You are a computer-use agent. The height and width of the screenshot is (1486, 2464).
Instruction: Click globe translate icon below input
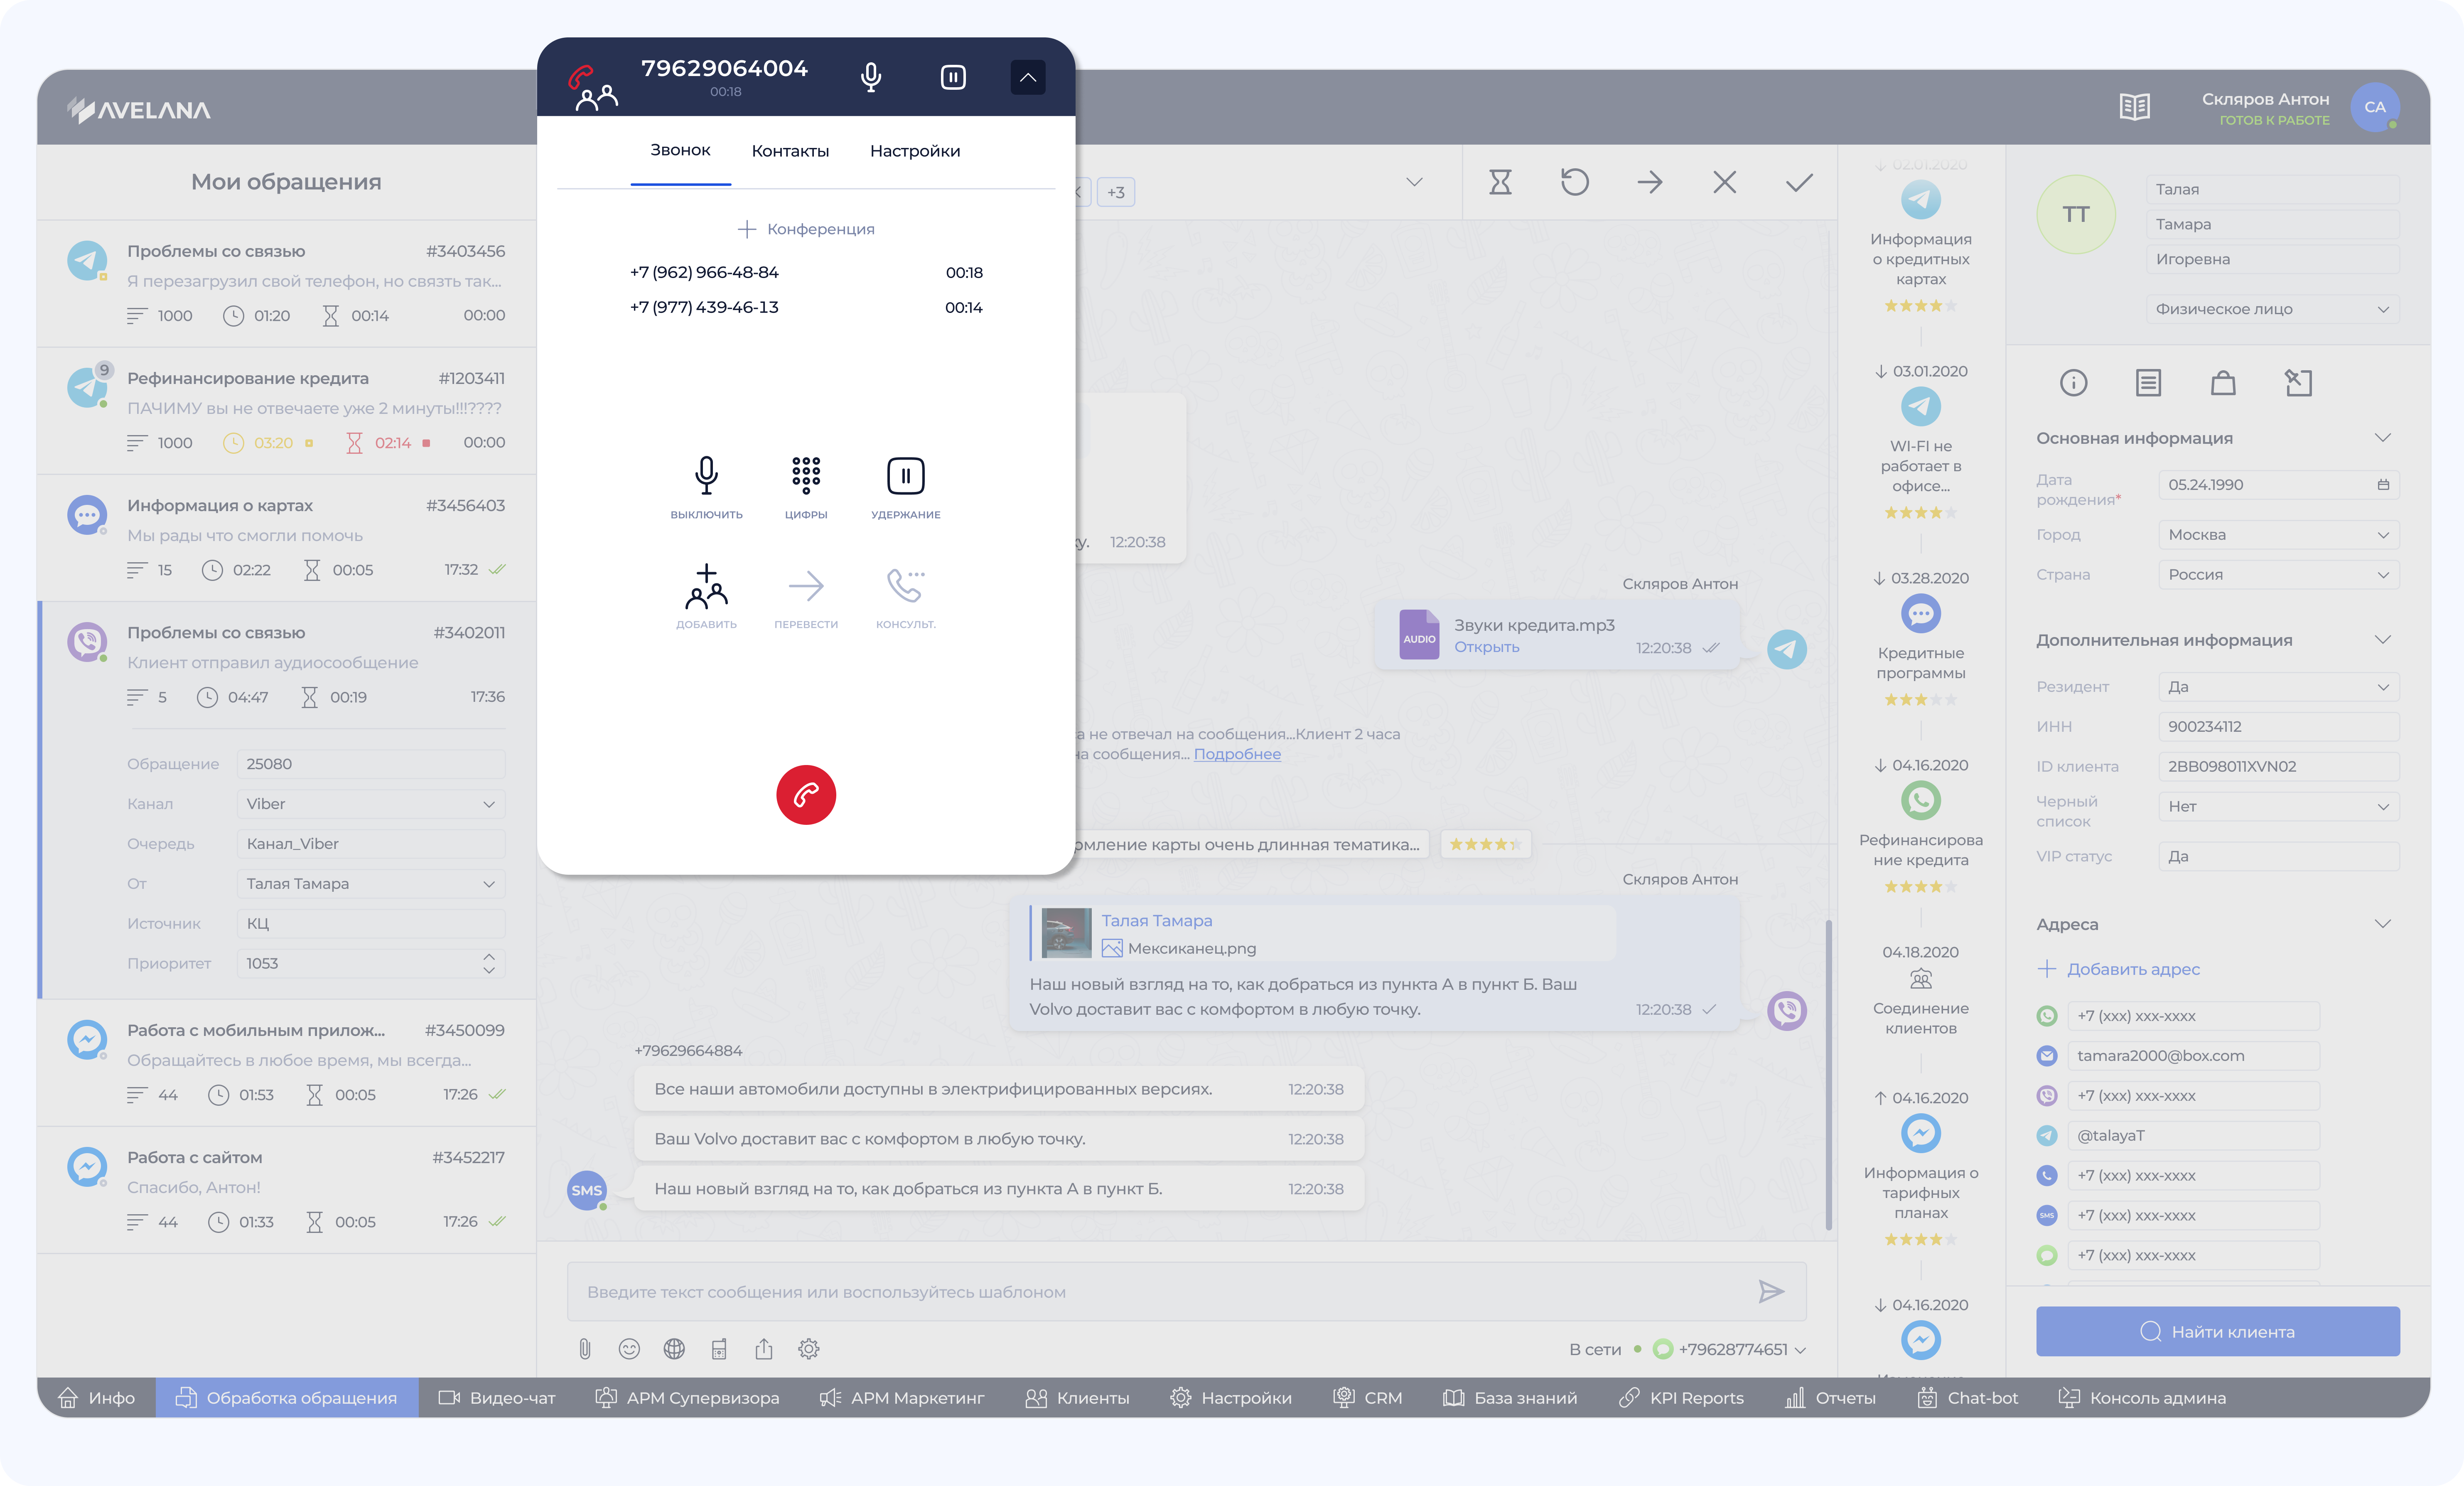tap(674, 1349)
